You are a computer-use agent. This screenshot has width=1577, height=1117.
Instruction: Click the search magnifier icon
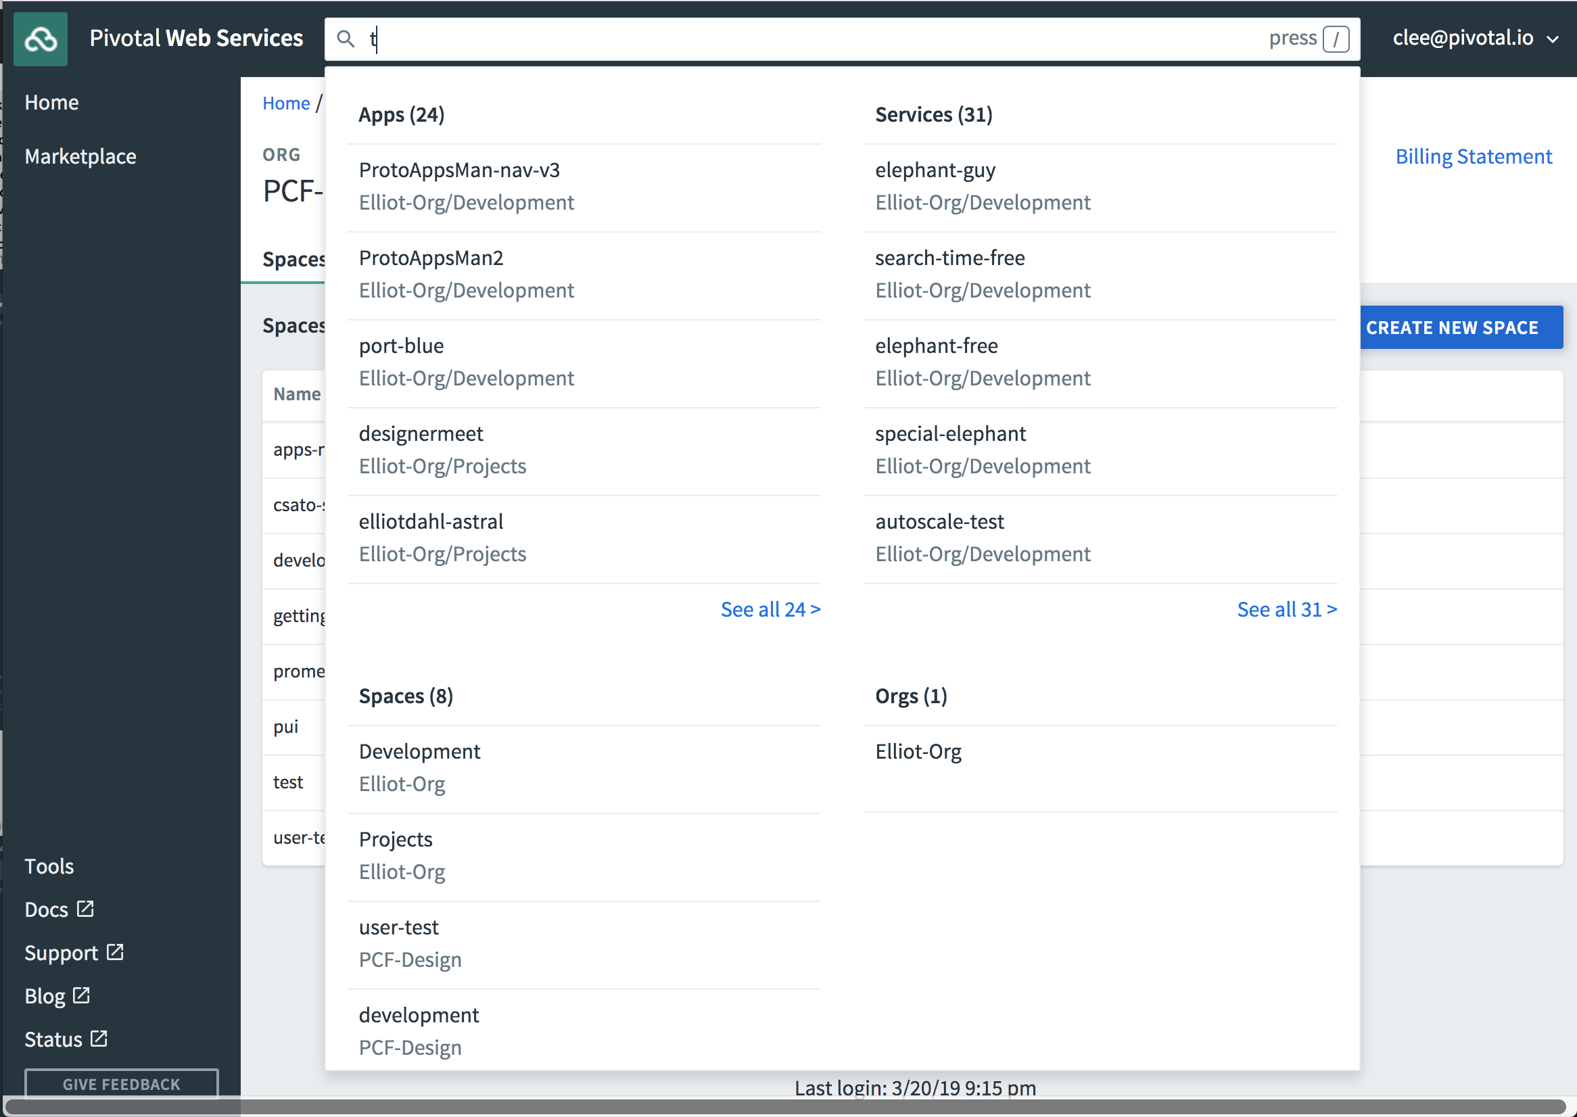pyautogui.click(x=346, y=39)
